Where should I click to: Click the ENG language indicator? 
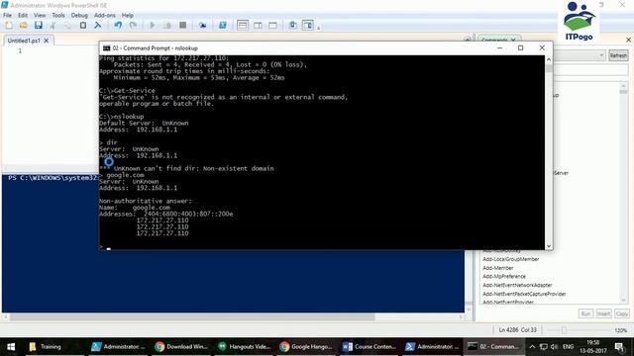click(568, 347)
